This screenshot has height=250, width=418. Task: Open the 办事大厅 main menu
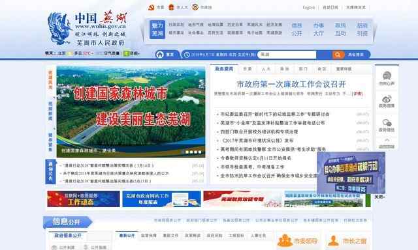pos(319,29)
